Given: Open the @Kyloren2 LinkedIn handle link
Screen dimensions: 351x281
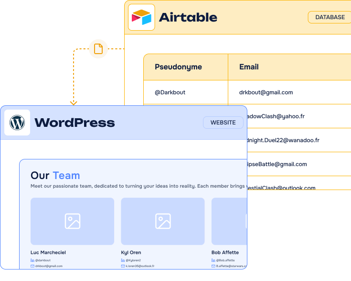Looking at the screenshot, I should pos(133,260).
